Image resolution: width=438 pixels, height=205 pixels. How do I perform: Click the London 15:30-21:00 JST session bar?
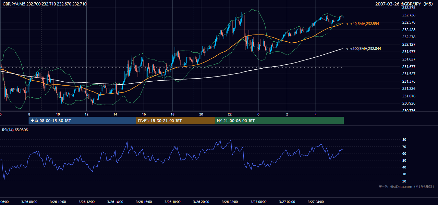175,121
